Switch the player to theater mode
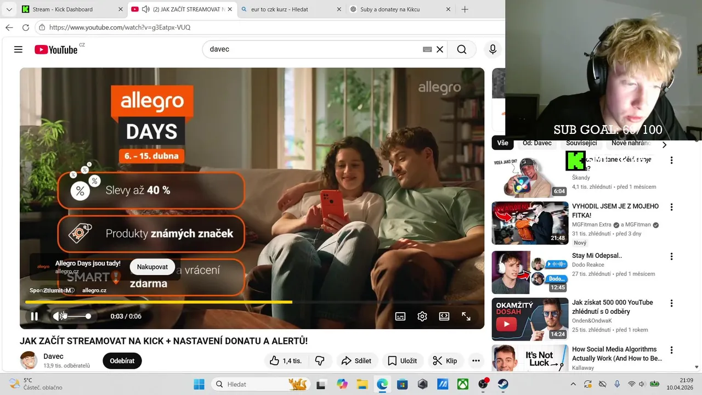702x395 pixels. tap(444, 317)
